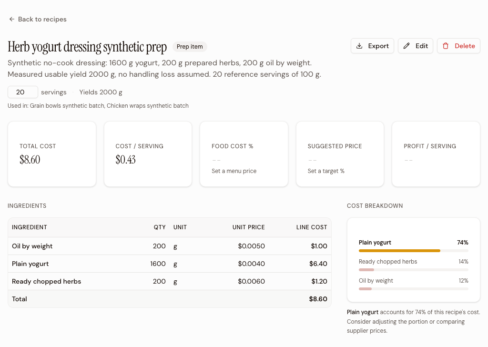
Task: Click the COST BREAKDOWN heading
Action: (375, 206)
